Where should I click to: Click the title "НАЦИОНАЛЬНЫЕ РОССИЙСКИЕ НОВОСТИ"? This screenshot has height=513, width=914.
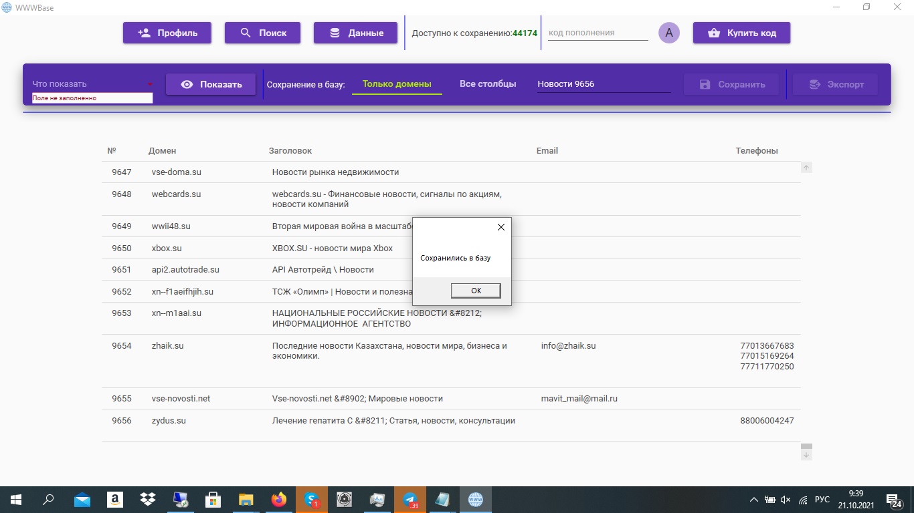(377, 319)
